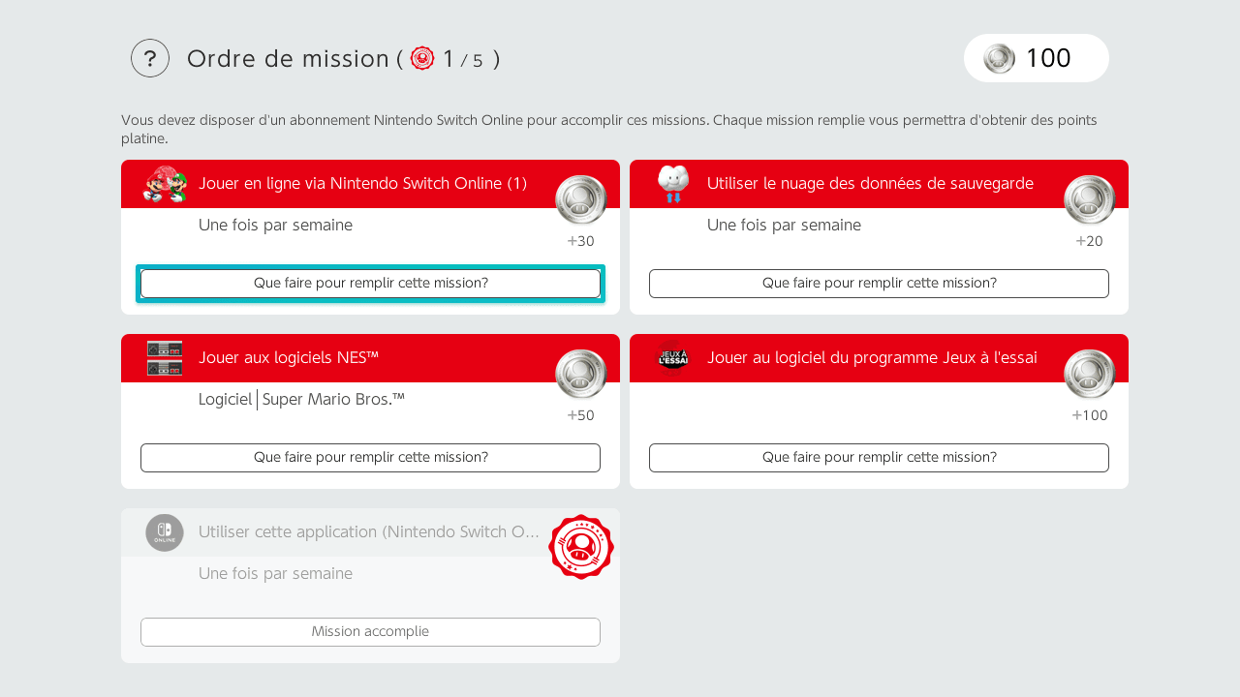This screenshot has height=697, width=1240.
Task: Click the cloud save data icon
Action: [x=673, y=184]
